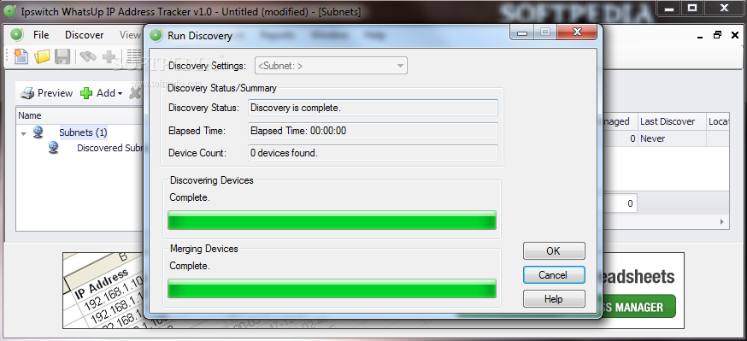Viewport: 747px width, 341px height.
Task: Collapse the Subnets (1) tree node
Action: tap(23, 133)
